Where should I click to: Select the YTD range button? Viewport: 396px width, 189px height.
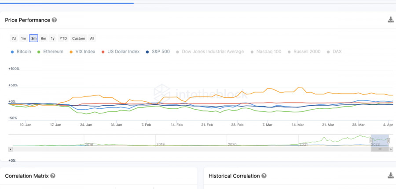click(63, 38)
